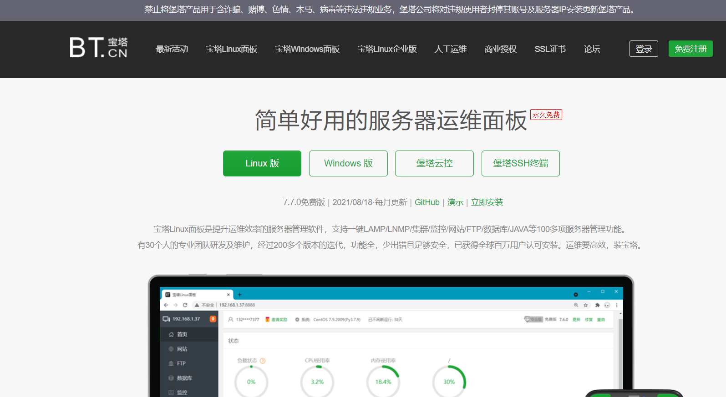This screenshot has width=726, height=397.
Task: Open the GitHub link
Action: tap(427, 202)
